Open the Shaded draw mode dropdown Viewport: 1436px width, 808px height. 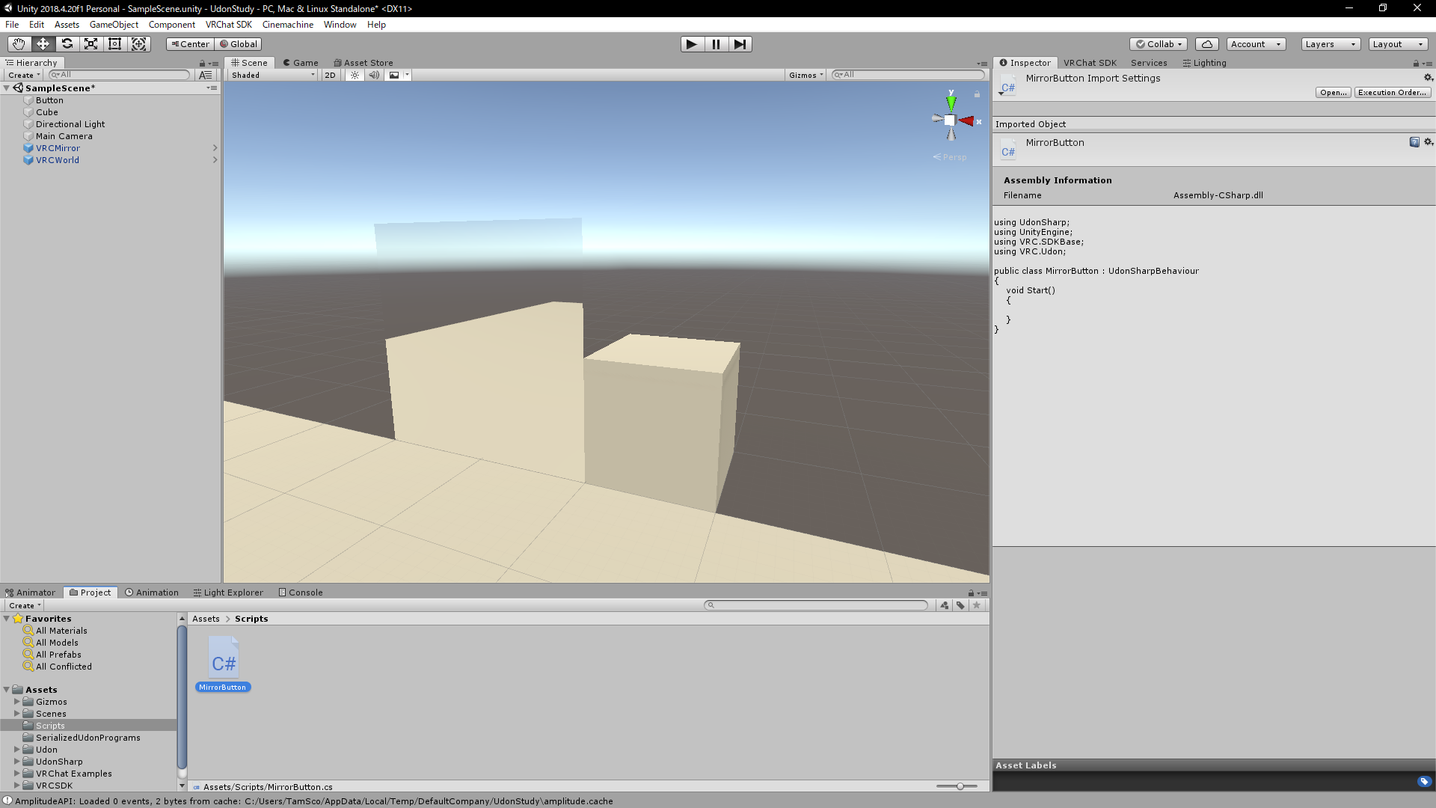coord(272,75)
